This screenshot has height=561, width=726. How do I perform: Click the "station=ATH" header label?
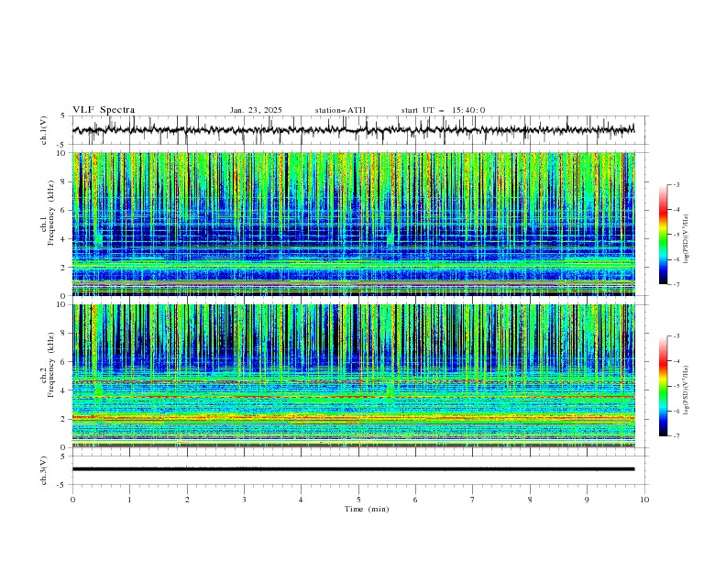tap(340, 110)
